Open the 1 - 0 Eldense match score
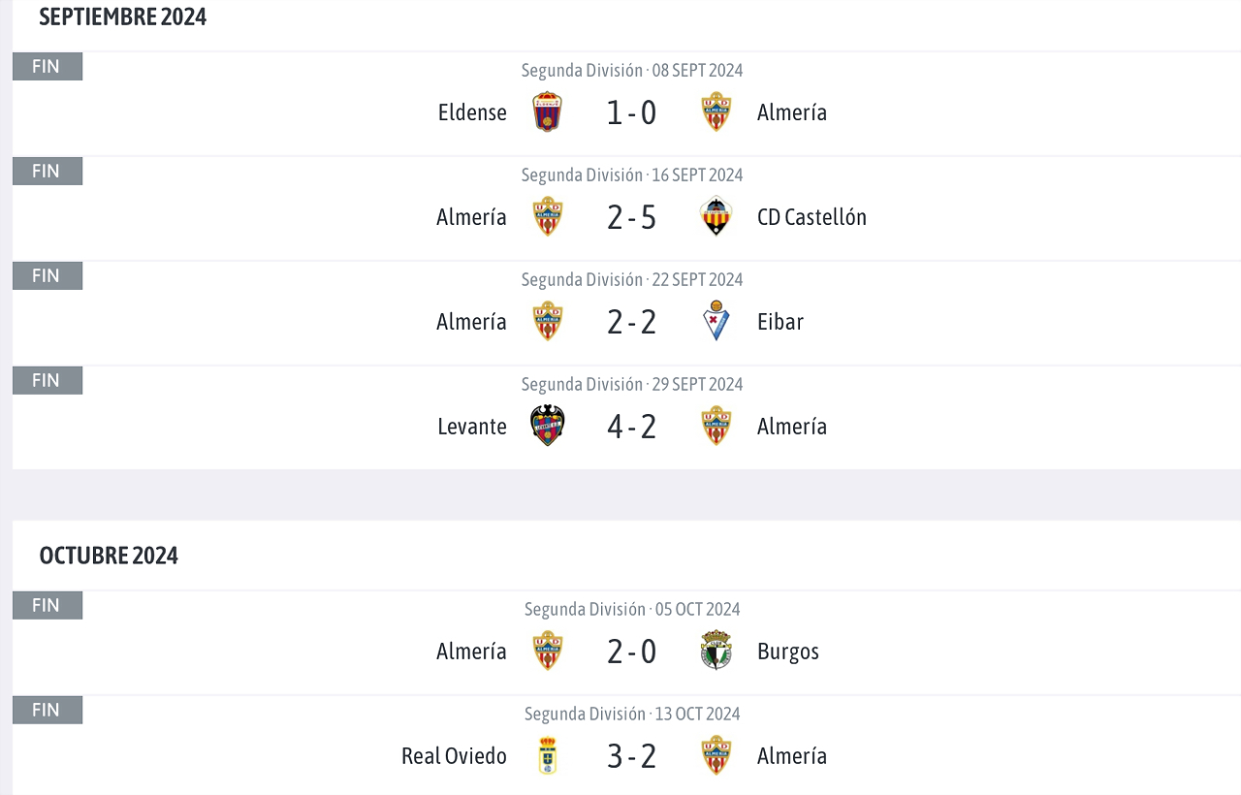This screenshot has width=1241, height=795. pyautogui.click(x=632, y=112)
